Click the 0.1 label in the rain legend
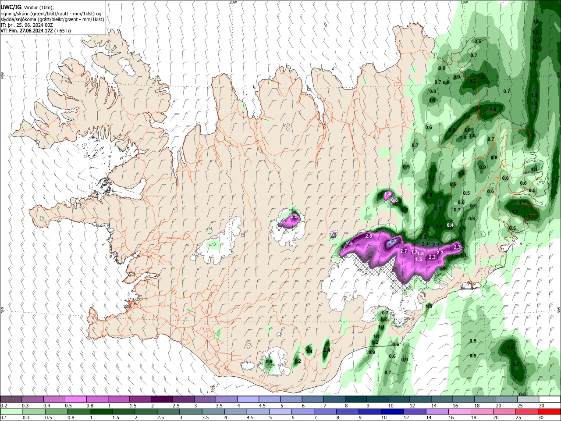The height and width of the screenshot is (421, 561). pyautogui.click(x=4, y=418)
